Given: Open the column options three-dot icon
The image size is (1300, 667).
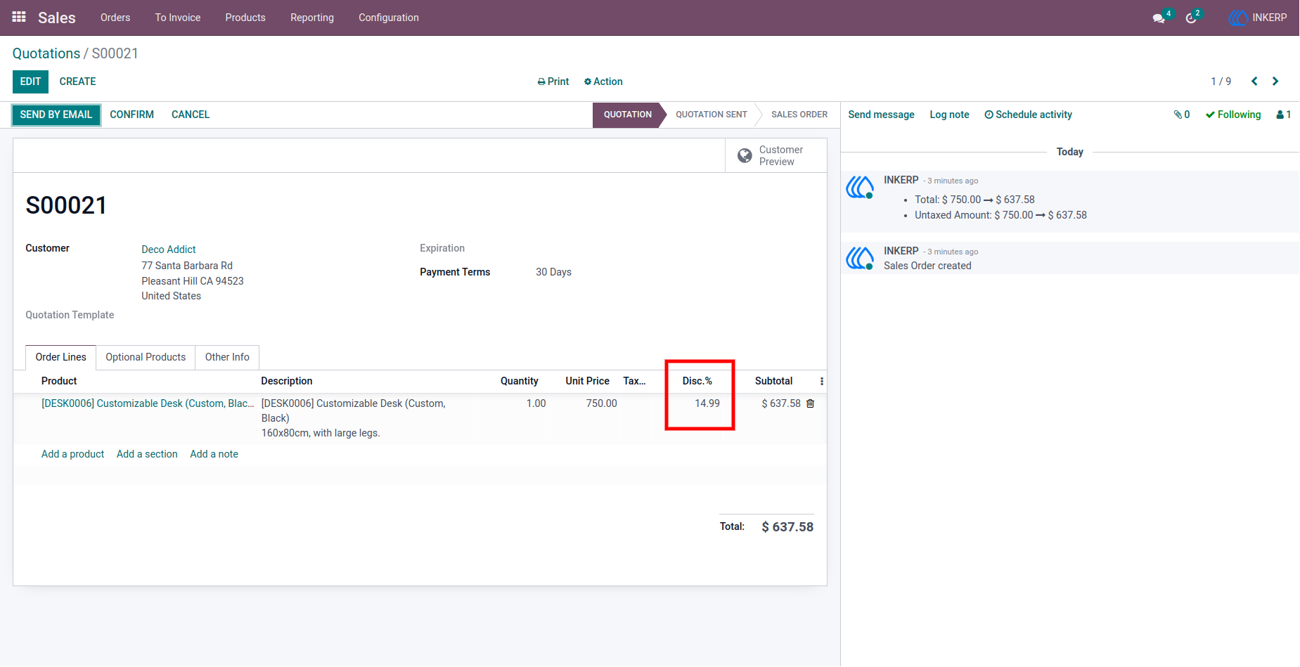Looking at the screenshot, I should (821, 381).
